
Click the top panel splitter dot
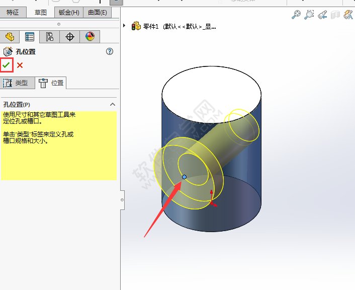coord(59,24)
